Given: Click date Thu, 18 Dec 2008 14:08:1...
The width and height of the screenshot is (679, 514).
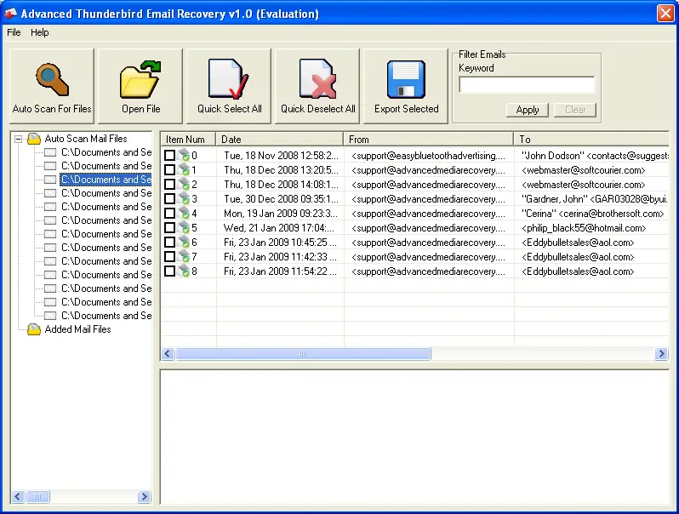Looking at the screenshot, I should click(281, 185).
